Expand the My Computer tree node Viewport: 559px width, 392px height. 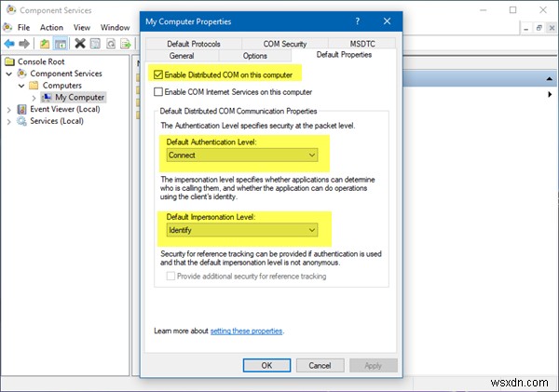[x=34, y=98]
